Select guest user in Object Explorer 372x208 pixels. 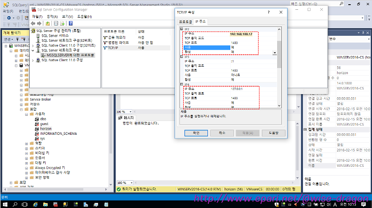click(x=44, y=124)
